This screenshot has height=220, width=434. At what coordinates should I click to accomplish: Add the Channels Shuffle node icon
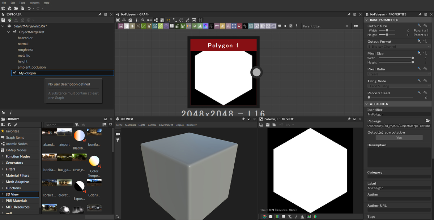pos(138,26)
